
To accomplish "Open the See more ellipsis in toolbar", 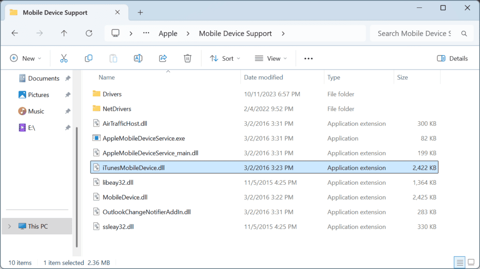I will point(308,58).
